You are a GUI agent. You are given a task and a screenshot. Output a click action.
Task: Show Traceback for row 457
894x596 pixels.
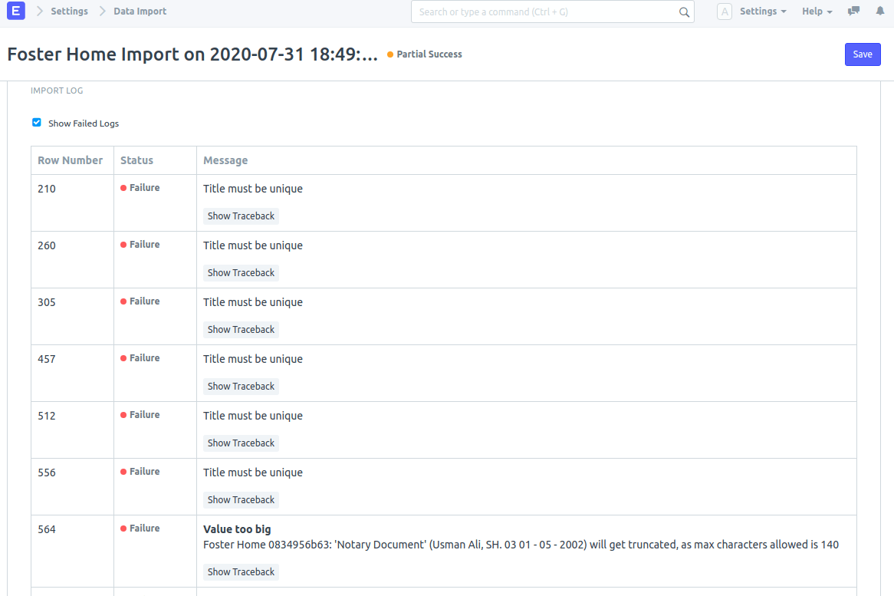pyautogui.click(x=241, y=386)
